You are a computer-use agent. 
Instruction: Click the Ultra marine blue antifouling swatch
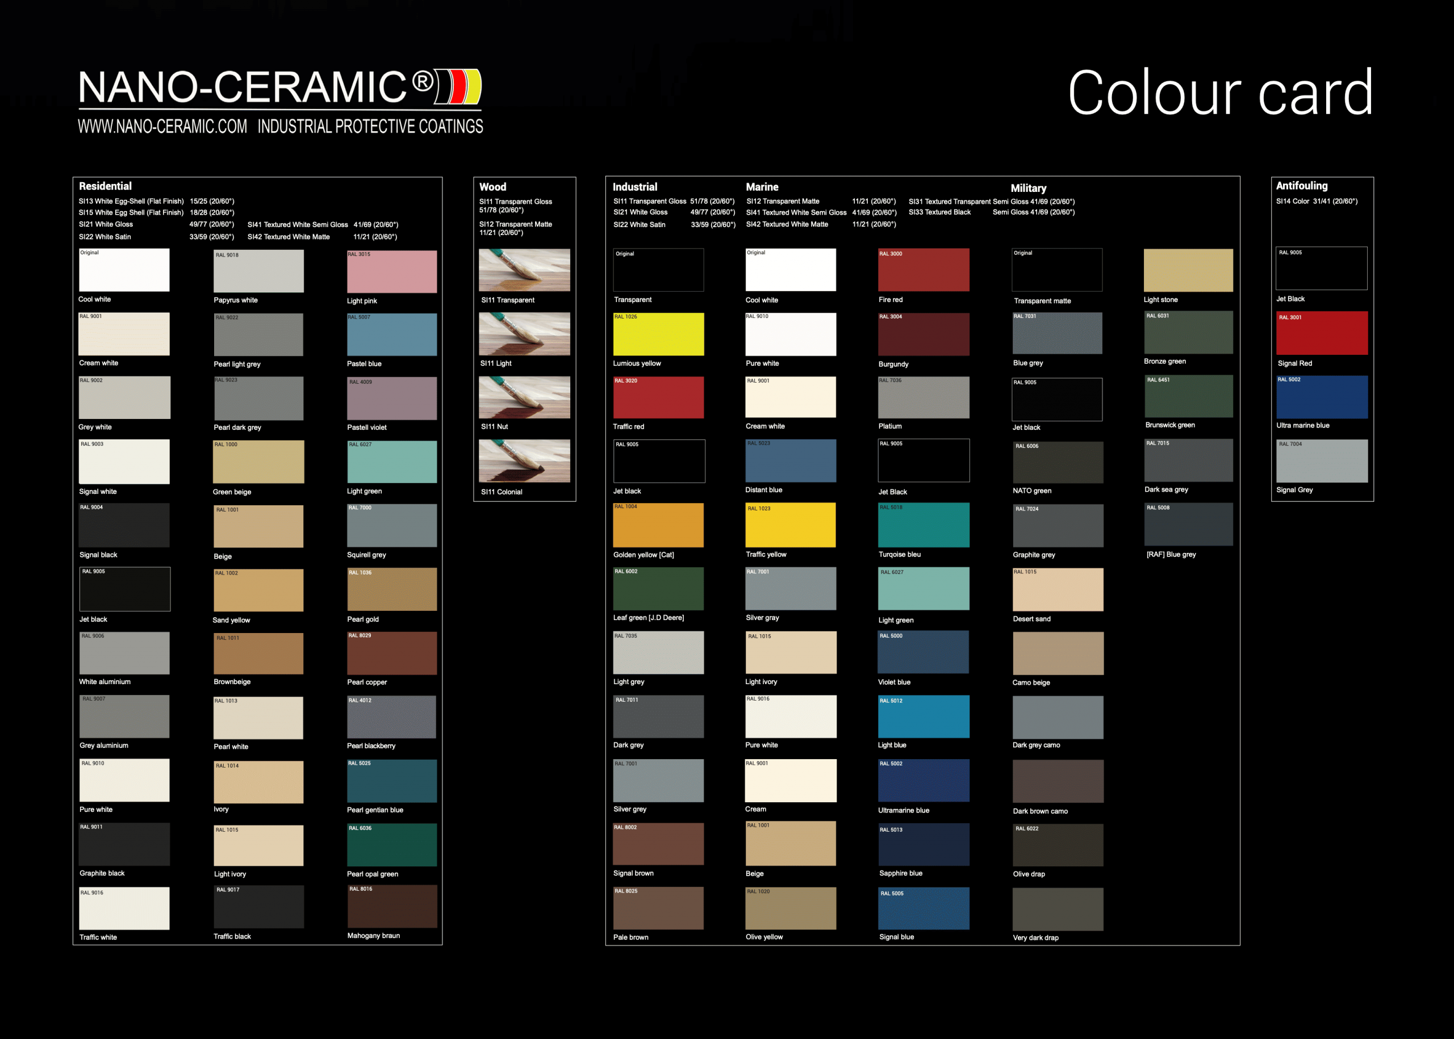pyautogui.click(x=1322, y=397)
